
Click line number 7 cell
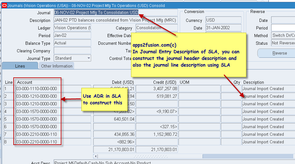point(9,134)
